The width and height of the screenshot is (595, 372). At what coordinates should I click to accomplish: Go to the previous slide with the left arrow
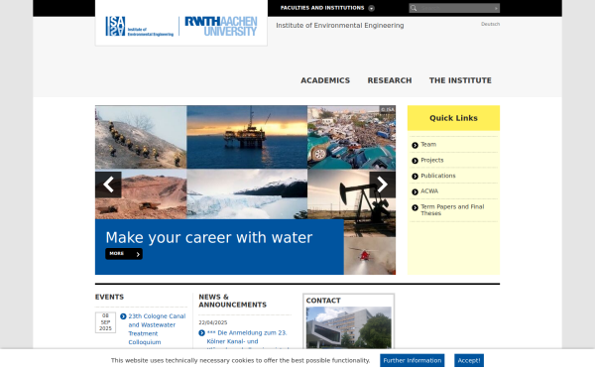[x=108, y=185]
